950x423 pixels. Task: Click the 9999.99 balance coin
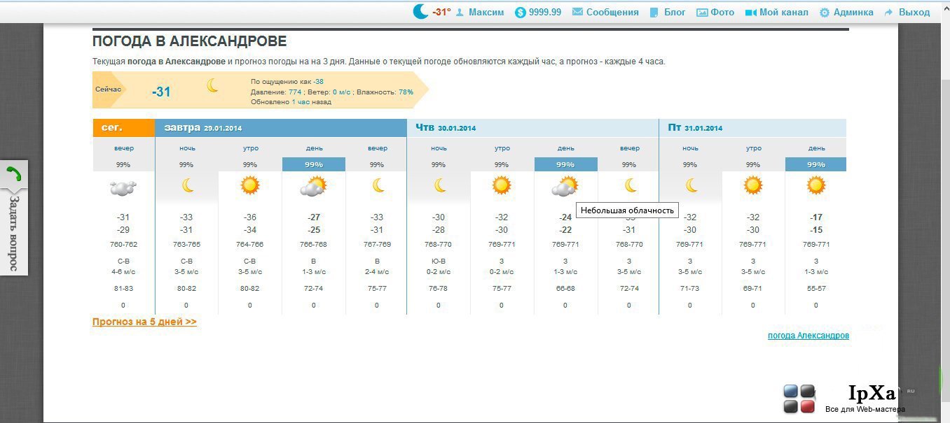(538, 12)
